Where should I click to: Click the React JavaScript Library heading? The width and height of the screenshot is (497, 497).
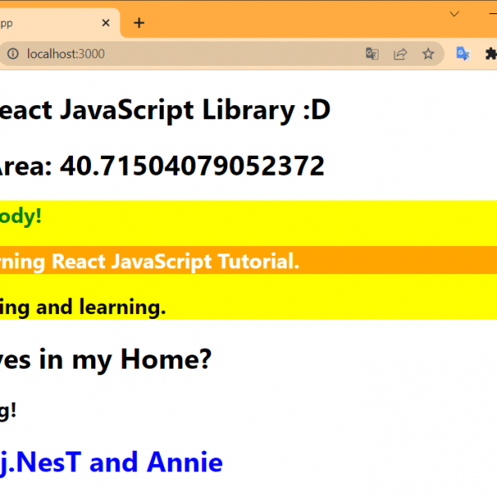click(x=166, y=109)
